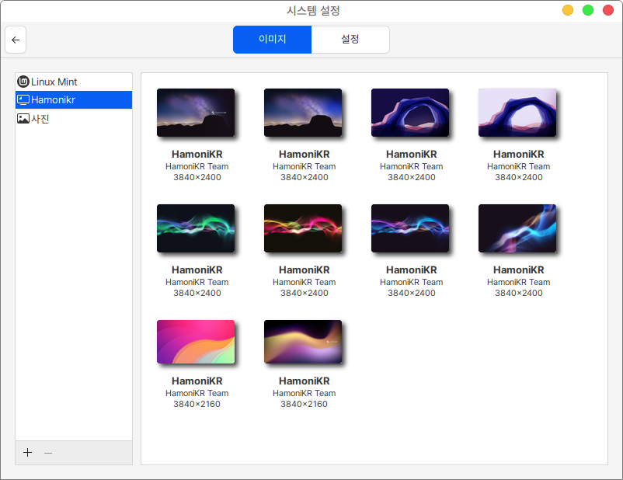Screen dimensions: 623x480
Task: Switch to the 이미지 tab
Action: click(x=272, y=40)
